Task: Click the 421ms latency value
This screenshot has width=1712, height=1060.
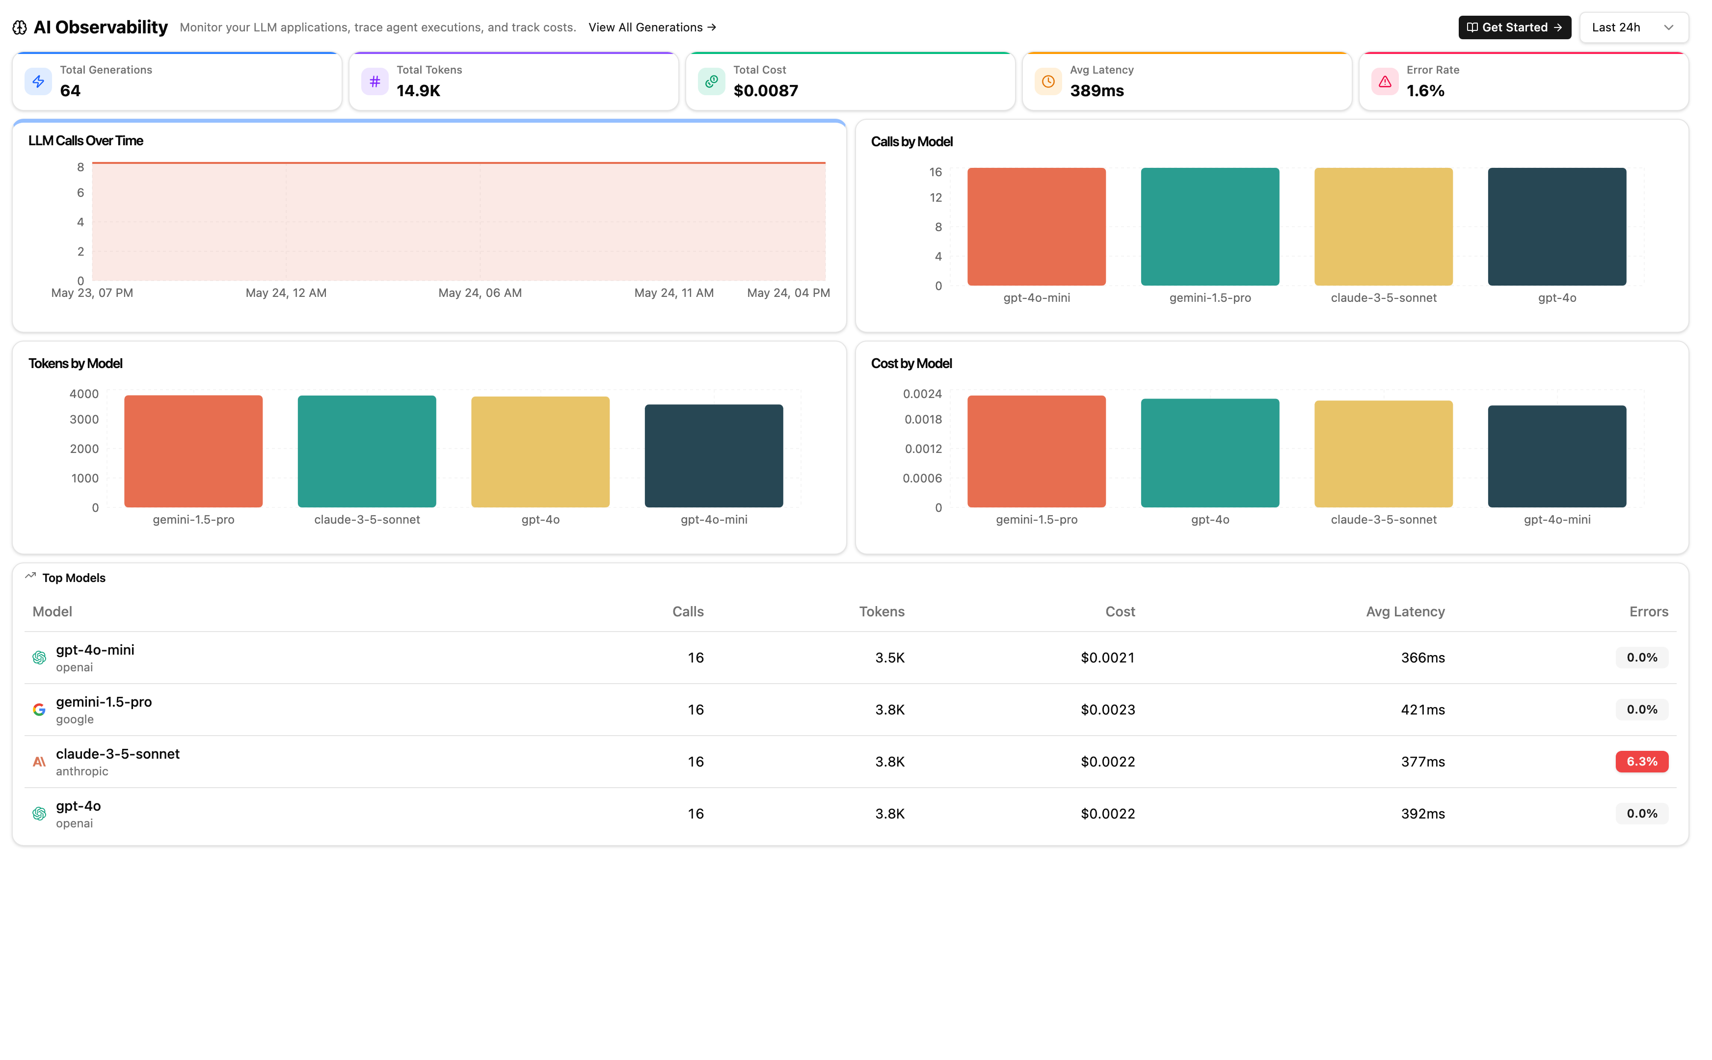Action: click(x=1422, y=710)
